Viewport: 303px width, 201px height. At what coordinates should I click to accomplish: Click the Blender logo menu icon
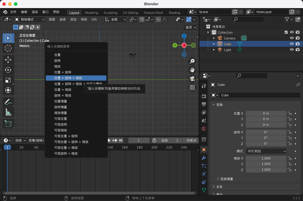pos(5,12)
